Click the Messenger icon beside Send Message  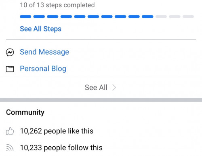click(10, 52)
